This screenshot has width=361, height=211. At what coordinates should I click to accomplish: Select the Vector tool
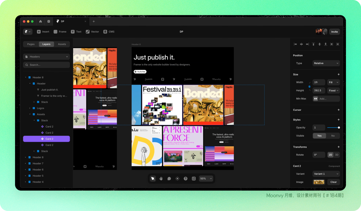(x=92, y=32)
